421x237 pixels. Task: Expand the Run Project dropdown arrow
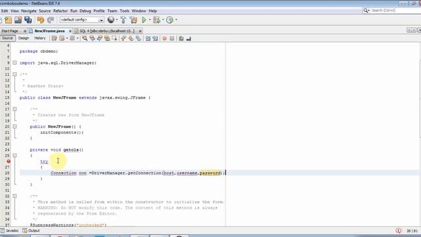[x=150, y=20]
